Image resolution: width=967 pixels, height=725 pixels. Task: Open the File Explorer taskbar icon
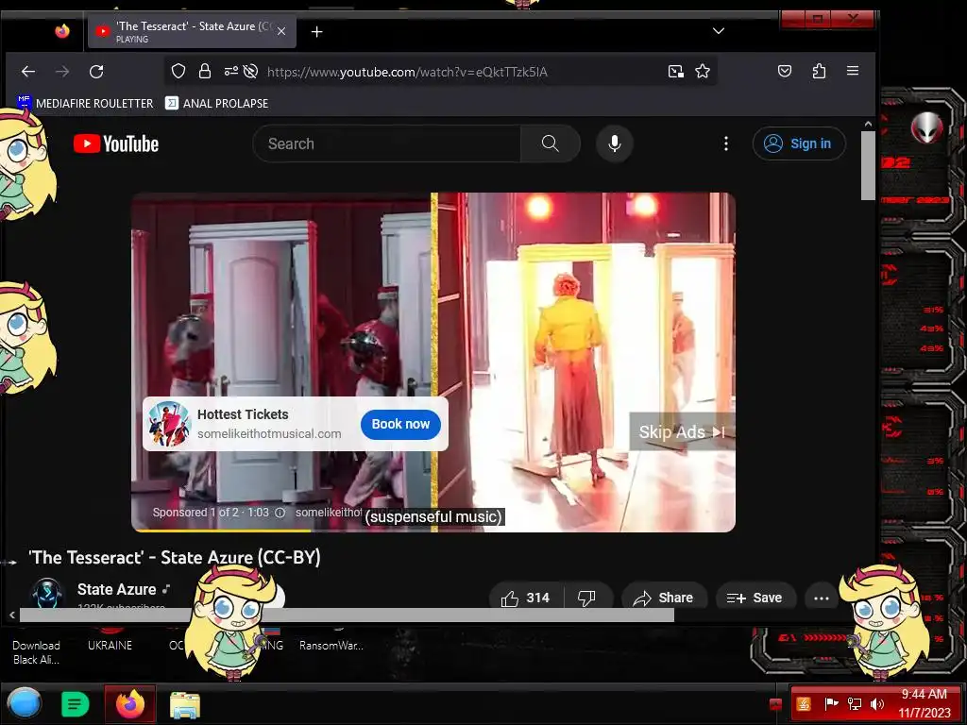[185, 704]
